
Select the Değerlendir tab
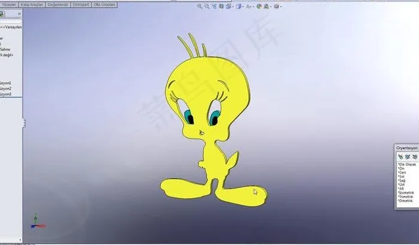pyautogui.click(x=58, y=4)
